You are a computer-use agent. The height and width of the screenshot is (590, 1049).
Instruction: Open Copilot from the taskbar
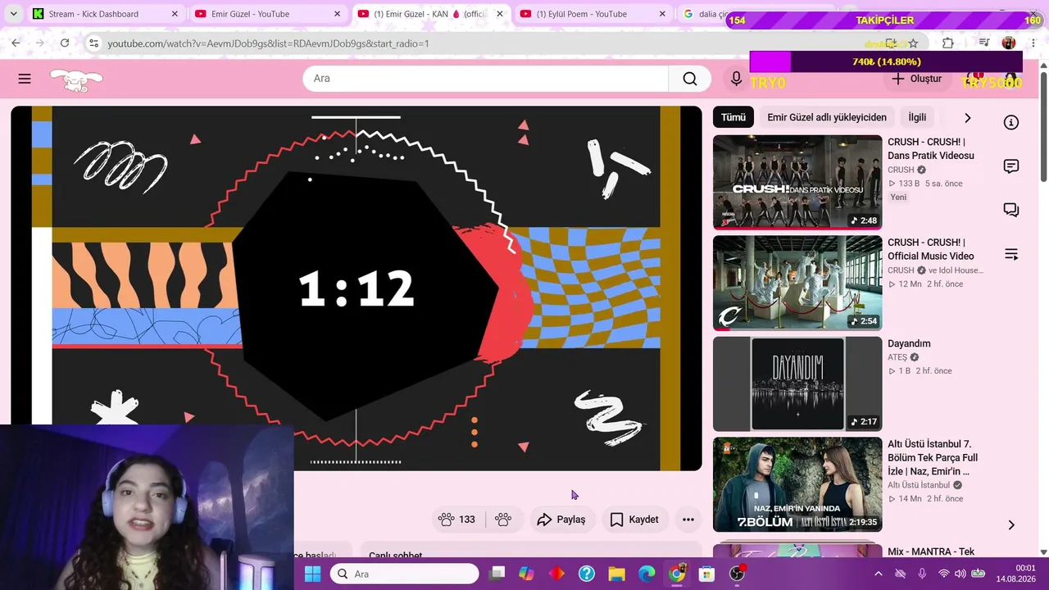click(x=526, y=574)
